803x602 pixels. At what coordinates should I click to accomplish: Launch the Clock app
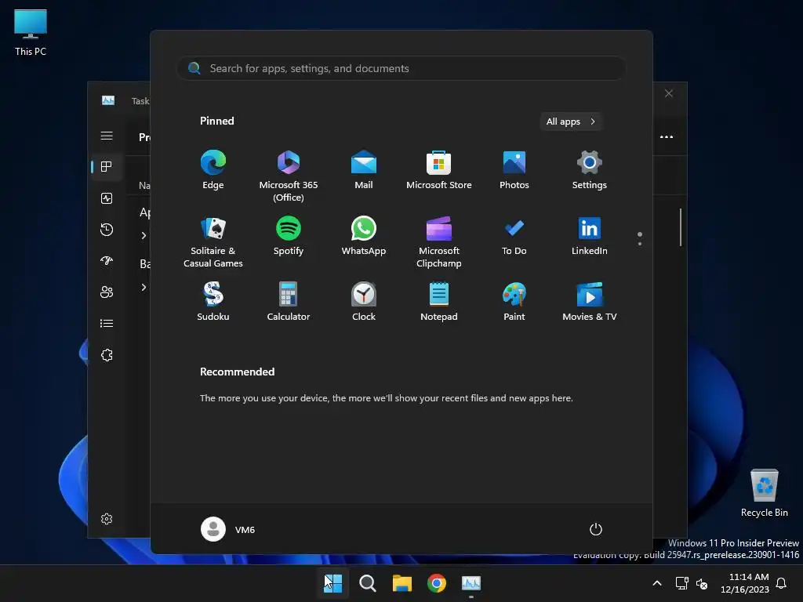(364, 302)
